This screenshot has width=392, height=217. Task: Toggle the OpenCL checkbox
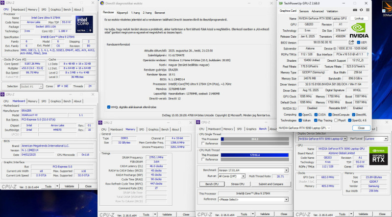pyautogui.click(x=300, y=115)
